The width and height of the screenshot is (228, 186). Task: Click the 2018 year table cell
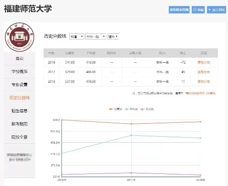click(51, 62)
